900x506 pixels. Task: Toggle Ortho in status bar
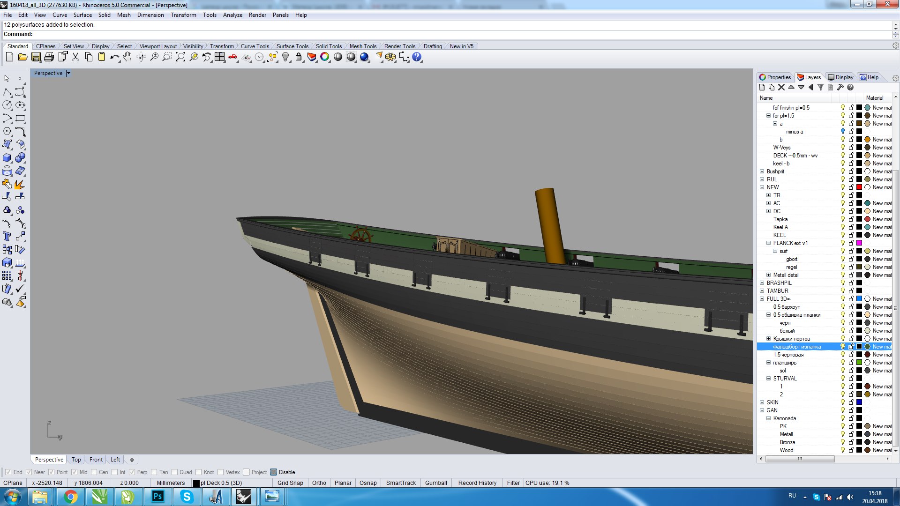[319, 483]
